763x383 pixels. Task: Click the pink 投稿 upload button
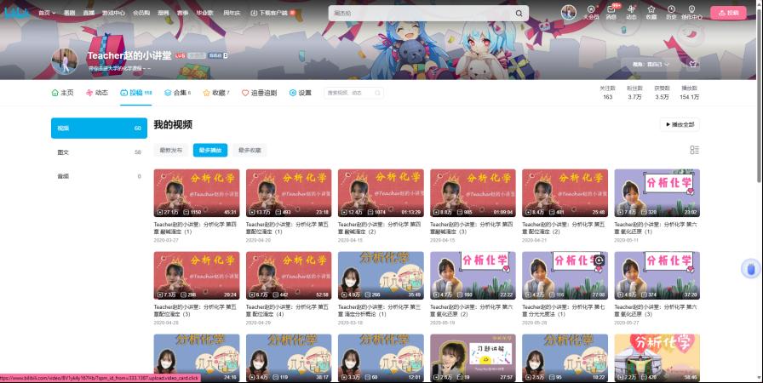click(x=730, y=13)
